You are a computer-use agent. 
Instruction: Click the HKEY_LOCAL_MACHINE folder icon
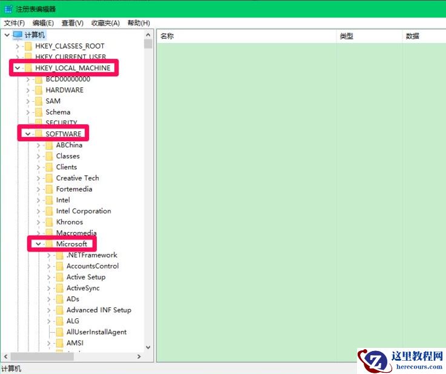coord(28,68)
